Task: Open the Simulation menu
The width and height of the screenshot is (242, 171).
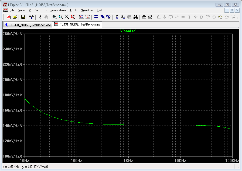Action: pyautogui.click(x=58, y=10)
